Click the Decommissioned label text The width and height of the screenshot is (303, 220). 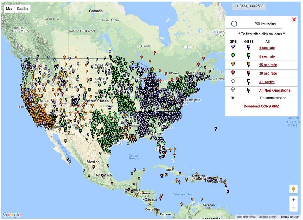point(273,98)
